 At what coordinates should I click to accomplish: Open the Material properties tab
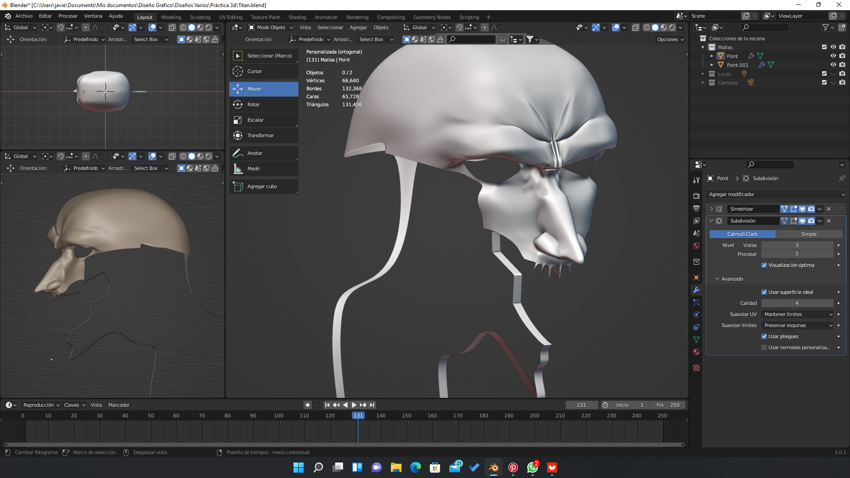(696, 352)
